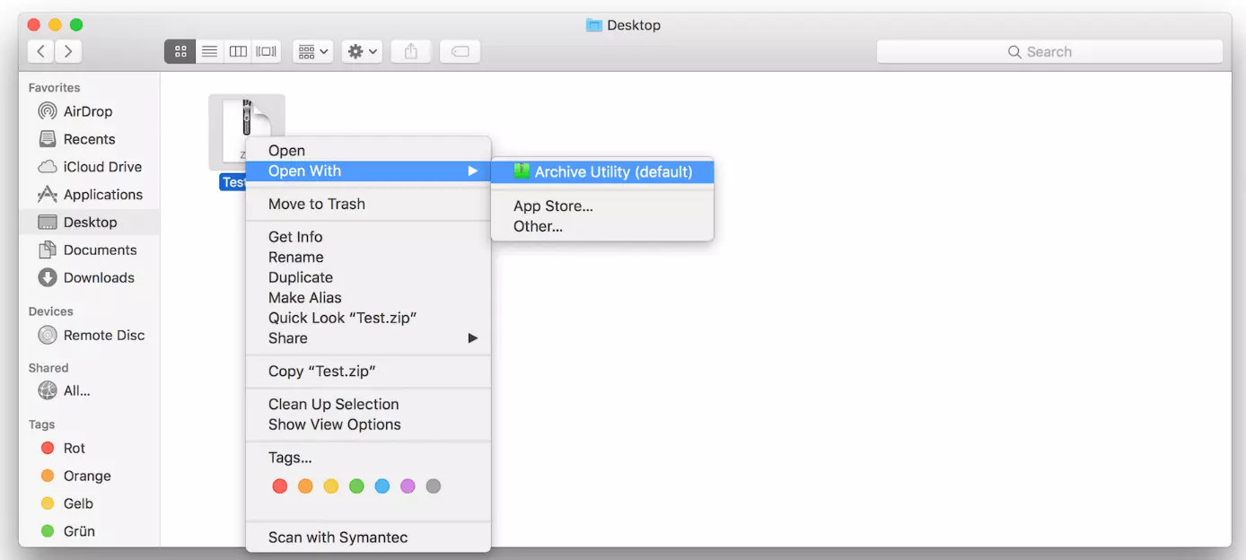Select Show View Options
The image size is (1246, 560).
click(368, 424)
